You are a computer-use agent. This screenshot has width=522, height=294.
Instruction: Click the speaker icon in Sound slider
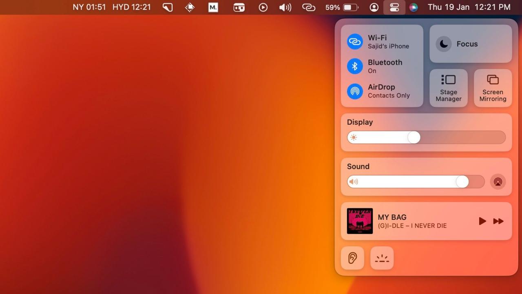[x=354, y=181]
